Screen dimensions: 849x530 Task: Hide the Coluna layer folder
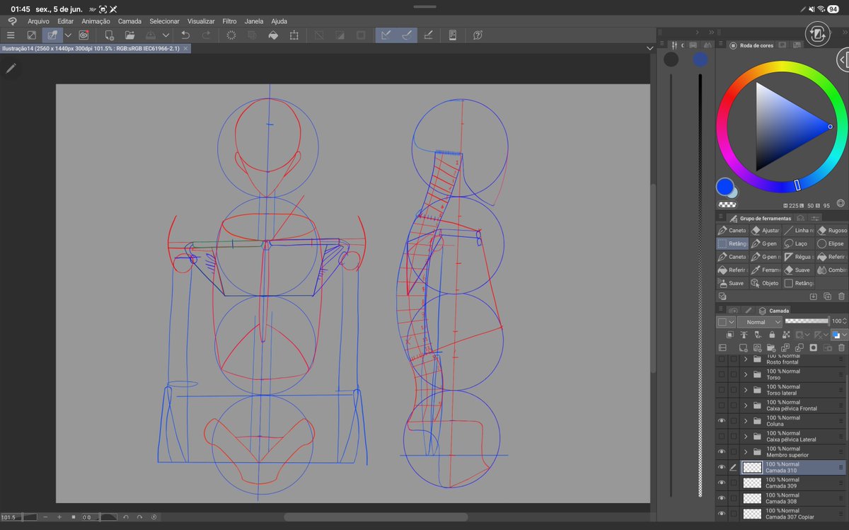coord(722,420)
